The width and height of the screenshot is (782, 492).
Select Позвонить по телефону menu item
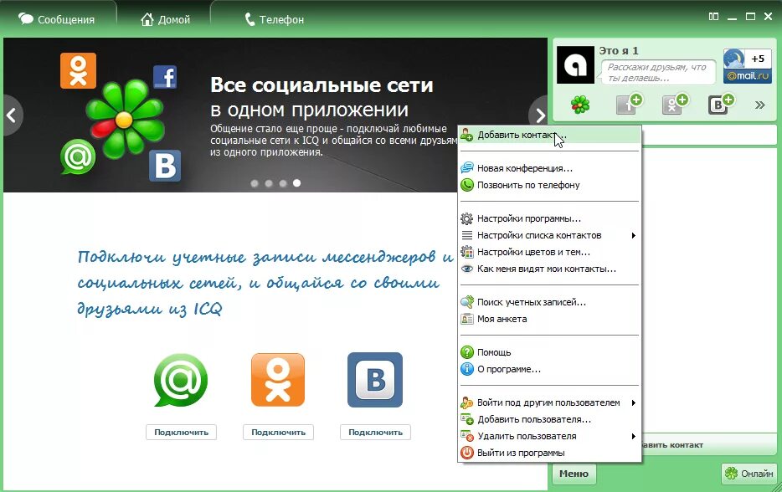pyautogui.click(x=549, y=185)
